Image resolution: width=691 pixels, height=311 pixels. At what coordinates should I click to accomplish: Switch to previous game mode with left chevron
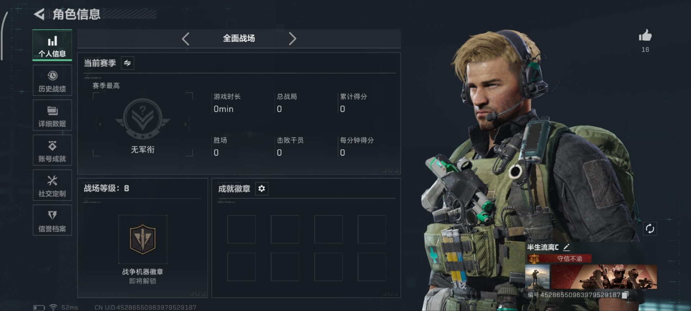[x=186, y=39]
